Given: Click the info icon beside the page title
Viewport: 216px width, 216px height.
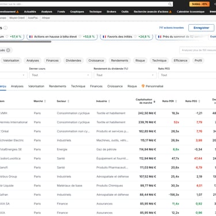Looking at the screenshot, I should coord(6,28).
